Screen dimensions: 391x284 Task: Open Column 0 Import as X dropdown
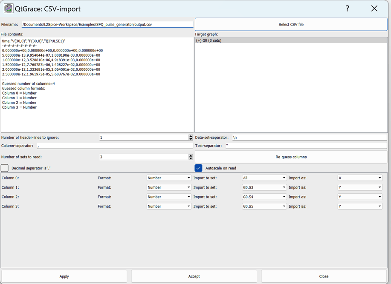point(360,178)
